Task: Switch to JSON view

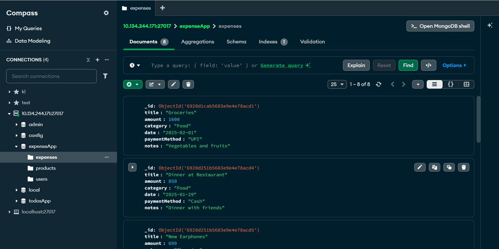Action: coord(450,84)
